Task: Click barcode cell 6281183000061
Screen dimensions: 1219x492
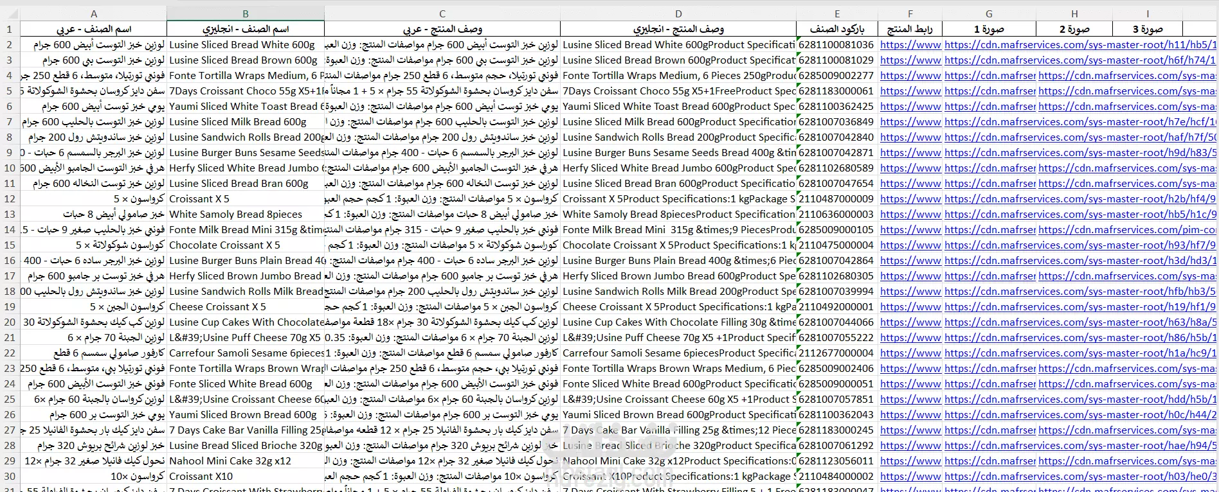Action: (x=837, y=91)
